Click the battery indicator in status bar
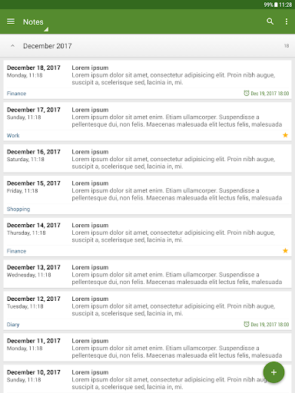 (x=276, y=5)
